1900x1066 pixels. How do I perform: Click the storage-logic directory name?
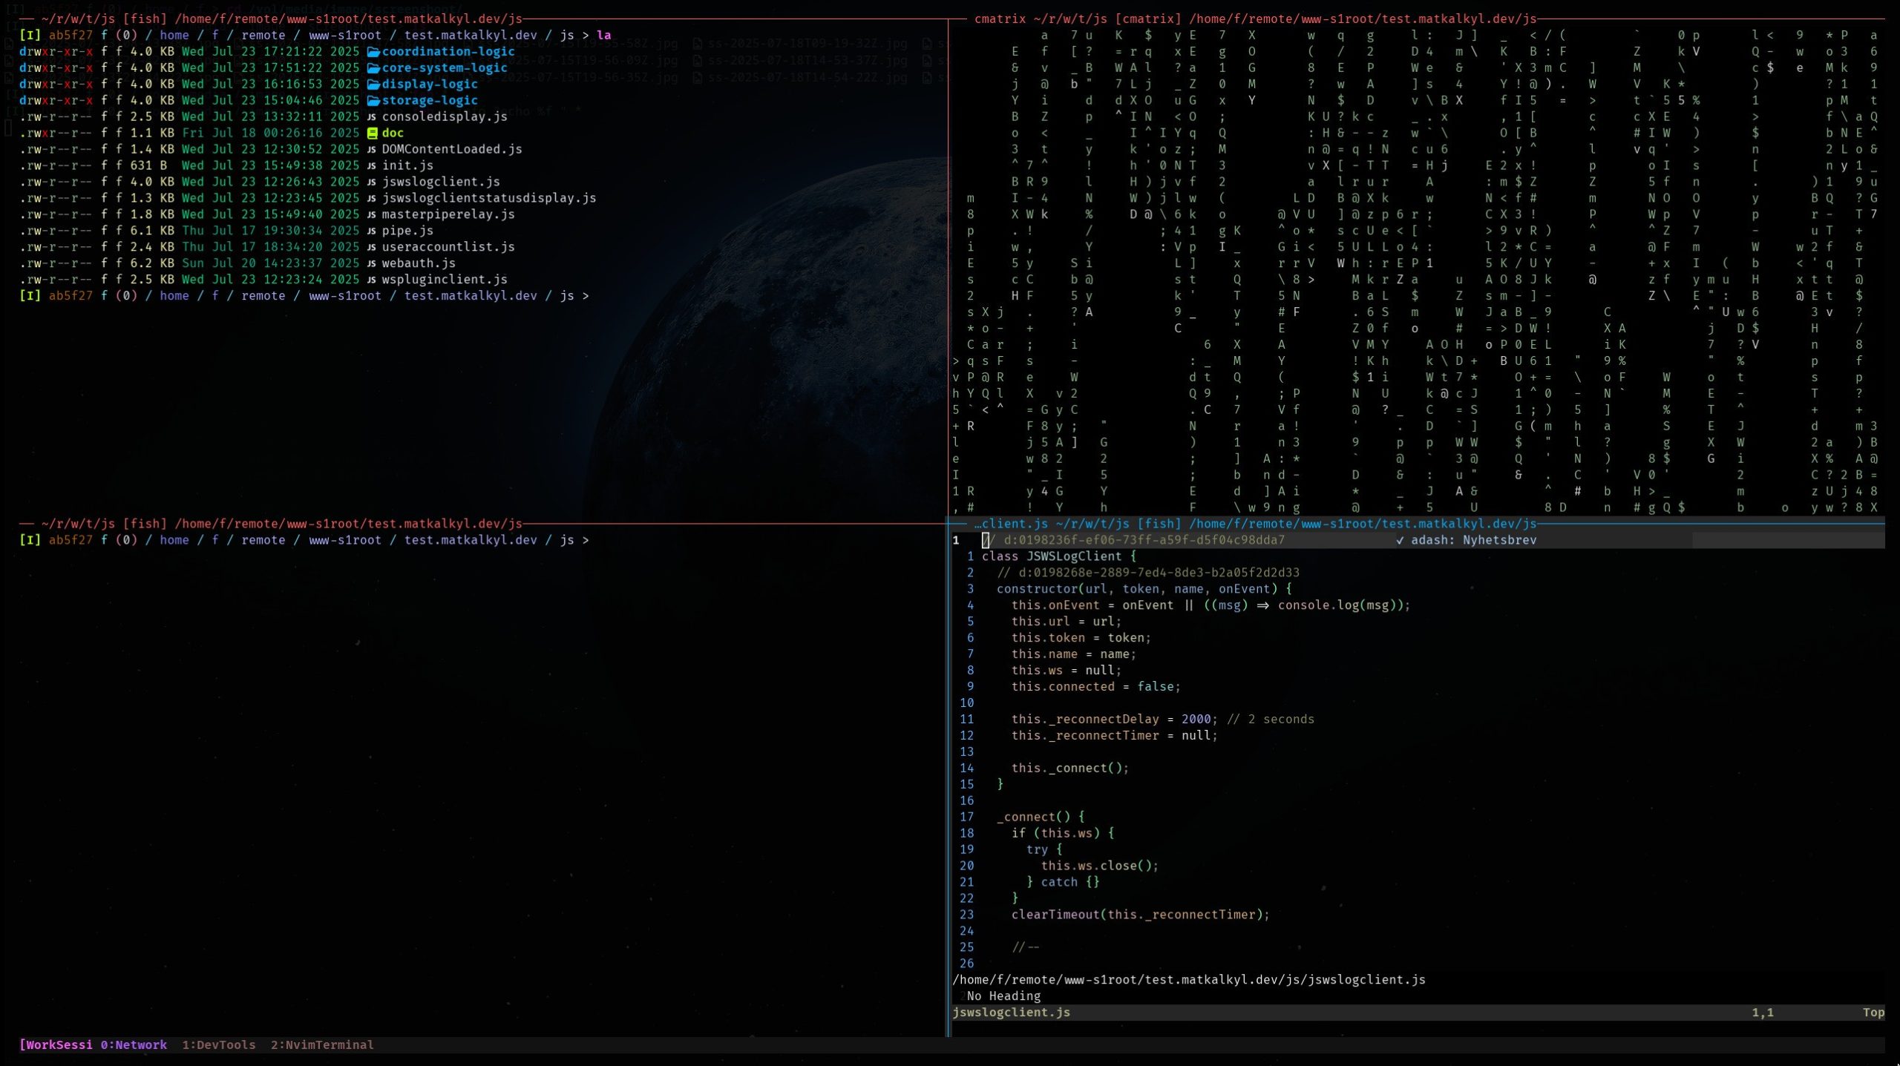pyautogui.click(x=430, y=101)
